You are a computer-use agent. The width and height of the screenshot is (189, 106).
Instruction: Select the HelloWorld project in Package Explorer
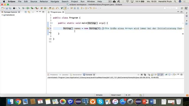pos(10,15)
